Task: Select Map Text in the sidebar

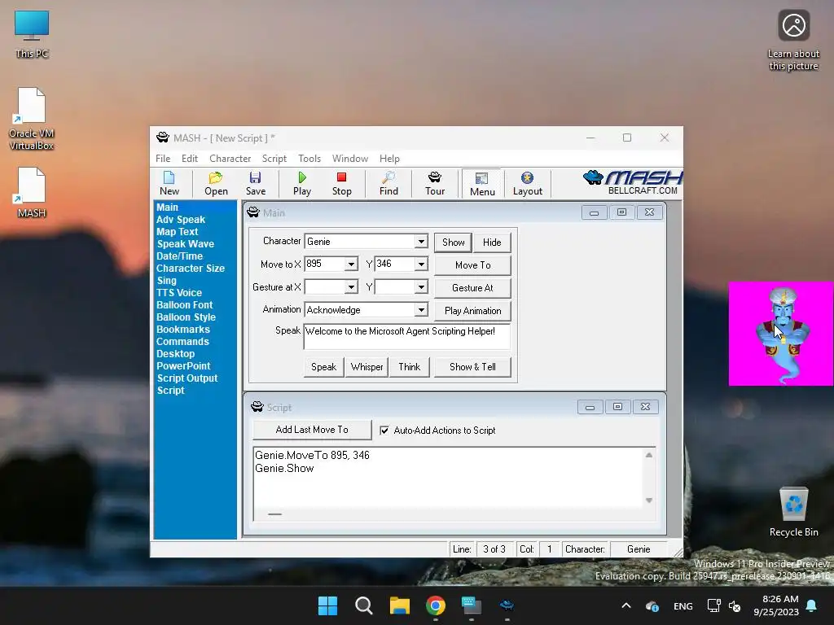Action: [x=177, y=232]
